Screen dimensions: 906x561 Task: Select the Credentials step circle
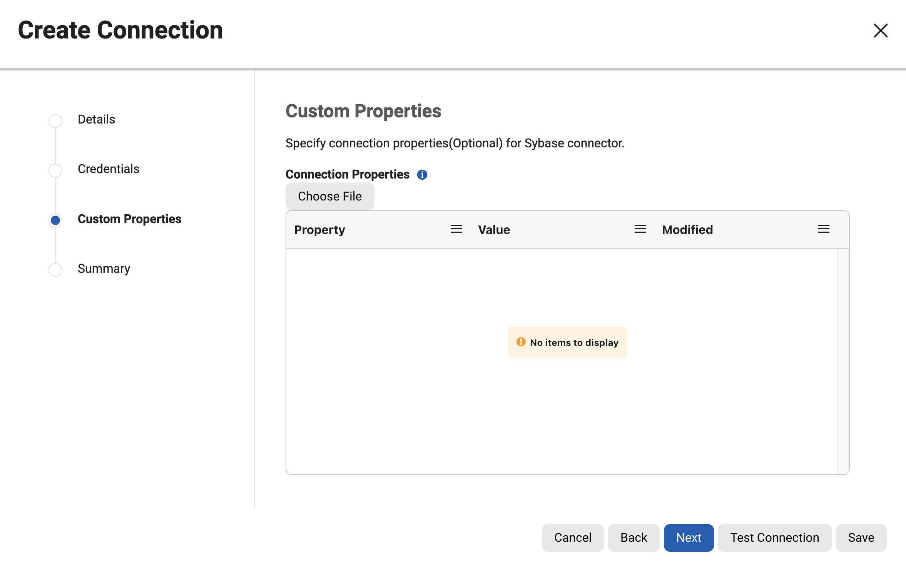tap(55, 170)
